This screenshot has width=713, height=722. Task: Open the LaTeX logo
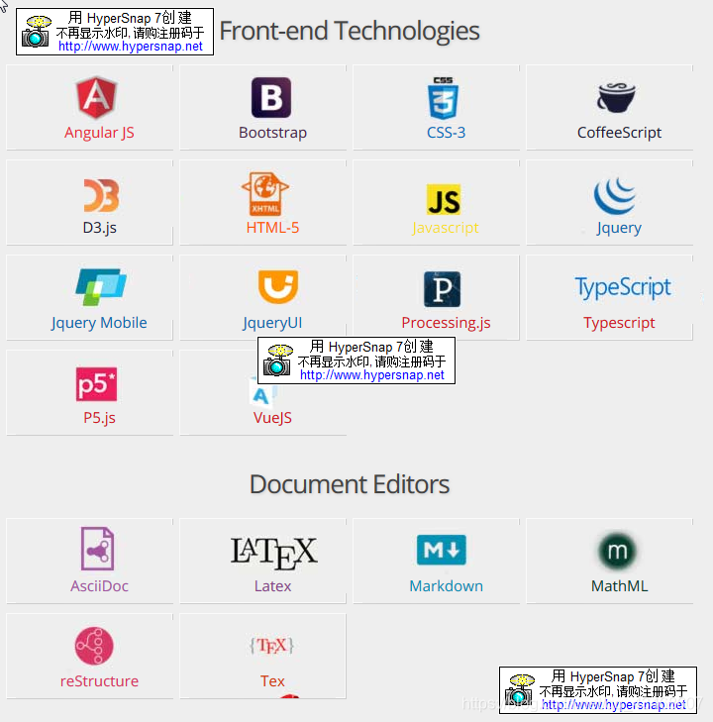pos(274,553)
